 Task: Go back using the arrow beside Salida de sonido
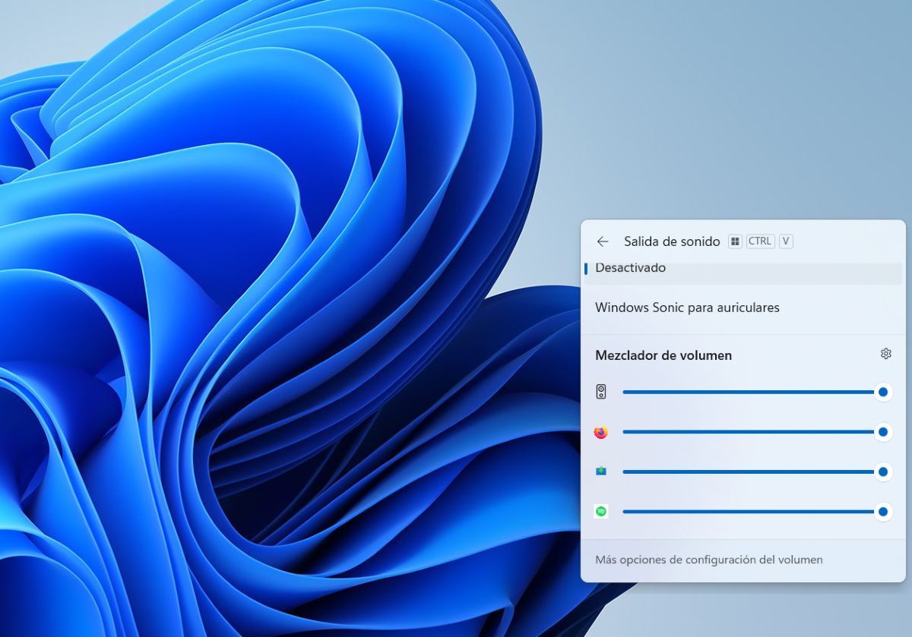click(603, 241)
